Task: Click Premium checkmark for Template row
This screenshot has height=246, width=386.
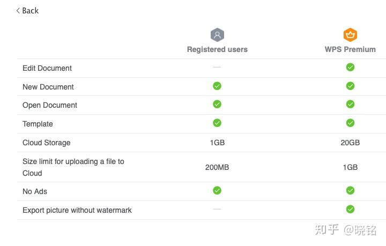Action: (x=350, y=123)
